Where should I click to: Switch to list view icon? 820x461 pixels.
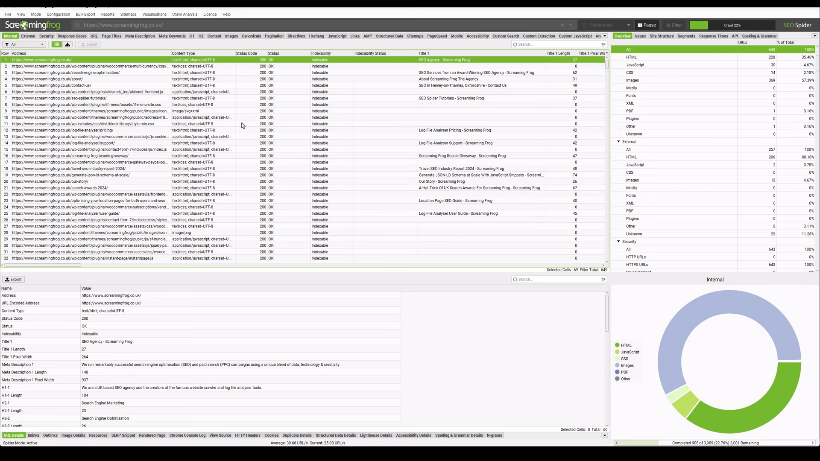point(56,44)
